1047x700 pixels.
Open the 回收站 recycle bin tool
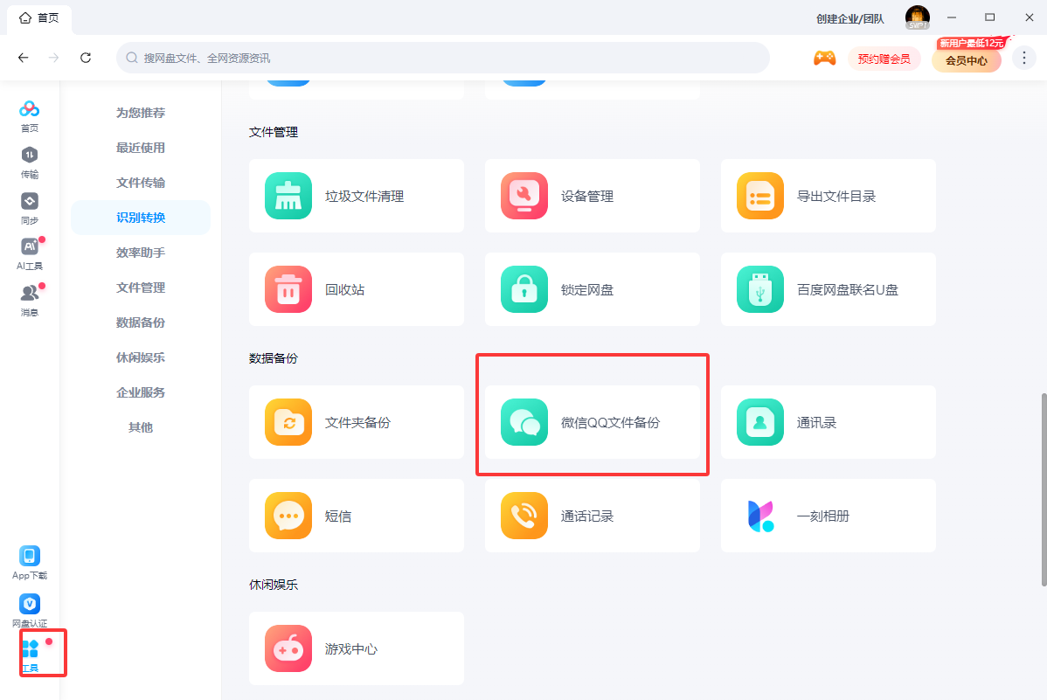(356, 289)
